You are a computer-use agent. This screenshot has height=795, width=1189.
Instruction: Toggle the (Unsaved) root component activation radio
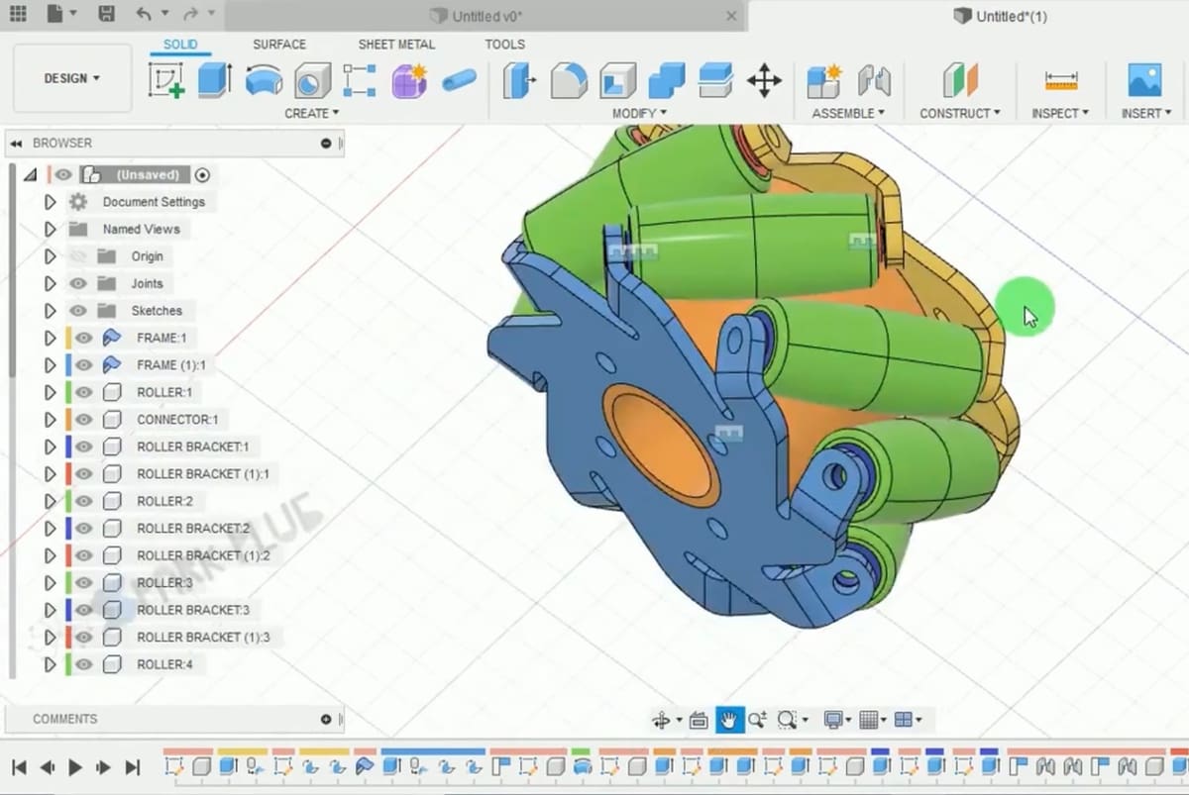pos(203,175)
